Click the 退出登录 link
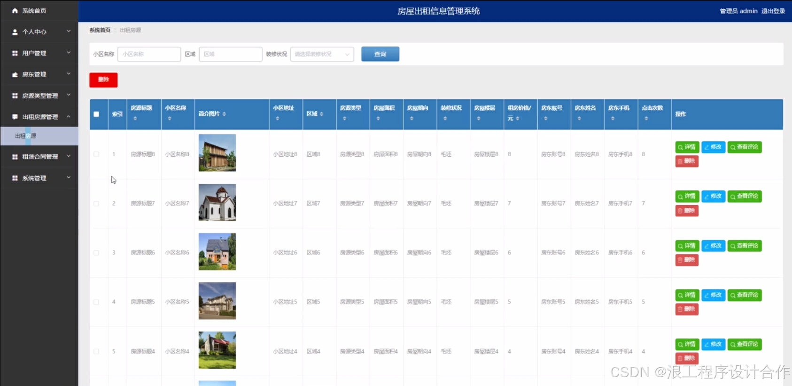Image resolution: width=792 pixels, height=386 pixels. pos(773,11)
